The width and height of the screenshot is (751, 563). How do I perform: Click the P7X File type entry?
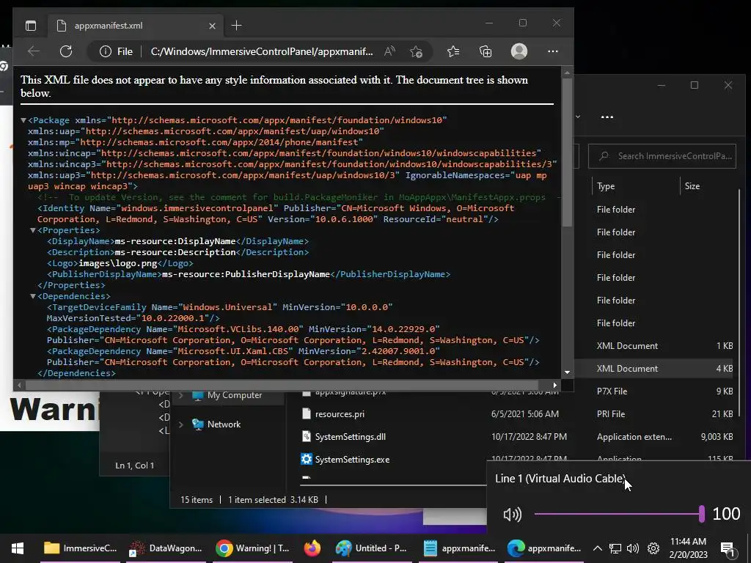612,391
